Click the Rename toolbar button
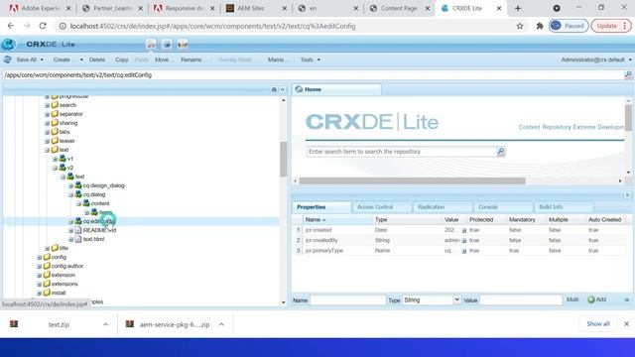 click(193, 59)
